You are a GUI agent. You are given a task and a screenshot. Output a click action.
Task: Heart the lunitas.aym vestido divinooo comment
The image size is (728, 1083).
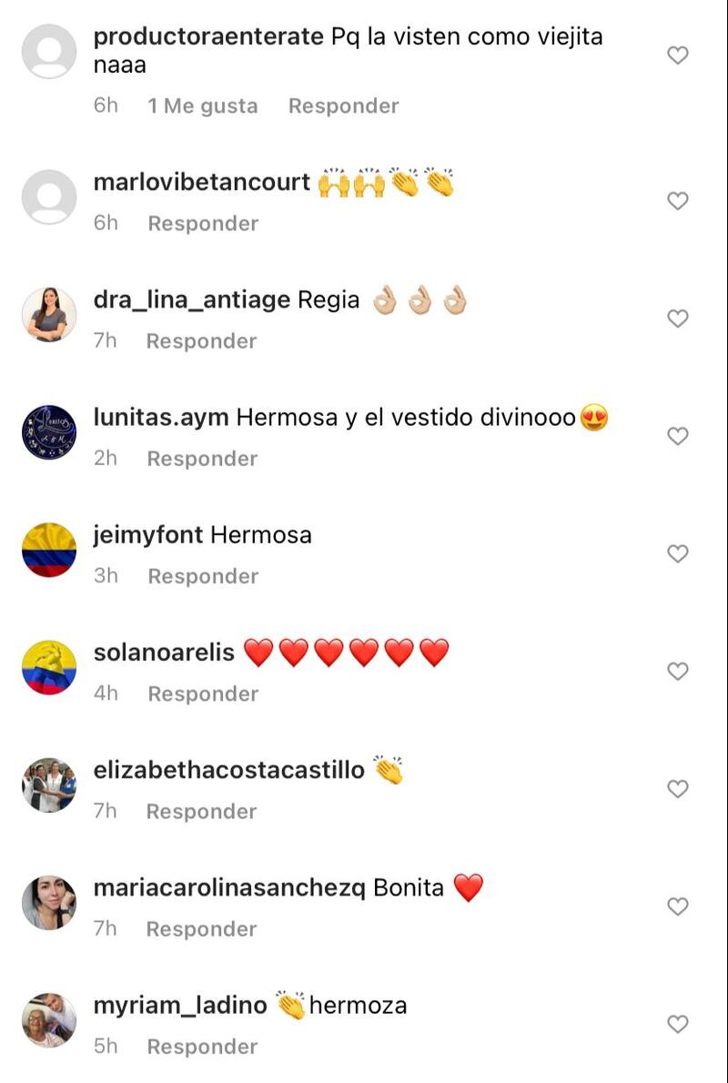[678, 436]
